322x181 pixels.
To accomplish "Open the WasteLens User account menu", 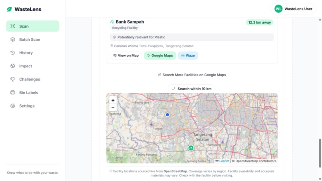I will point(293,9).
